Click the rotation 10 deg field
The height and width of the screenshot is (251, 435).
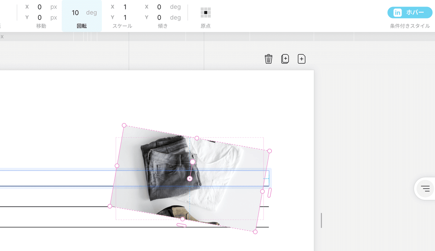click(x=82, y=13)
